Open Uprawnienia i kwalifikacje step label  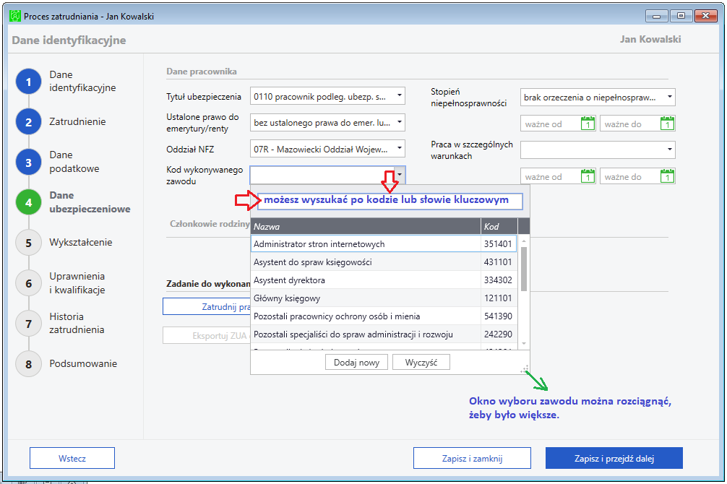pyautogui.click(x=77, y=282)
